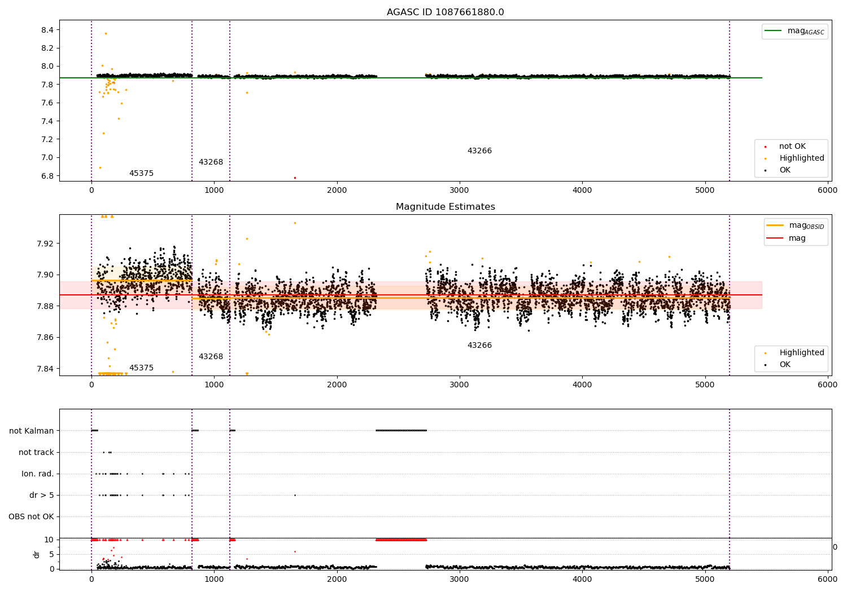The height and width of the screenshot is (592, 847).
Task: Click the 43268 obsid label in top plot
Action: pos(211,162)
